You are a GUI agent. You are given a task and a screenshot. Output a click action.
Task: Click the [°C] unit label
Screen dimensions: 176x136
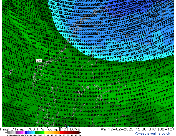pos(64,129)
